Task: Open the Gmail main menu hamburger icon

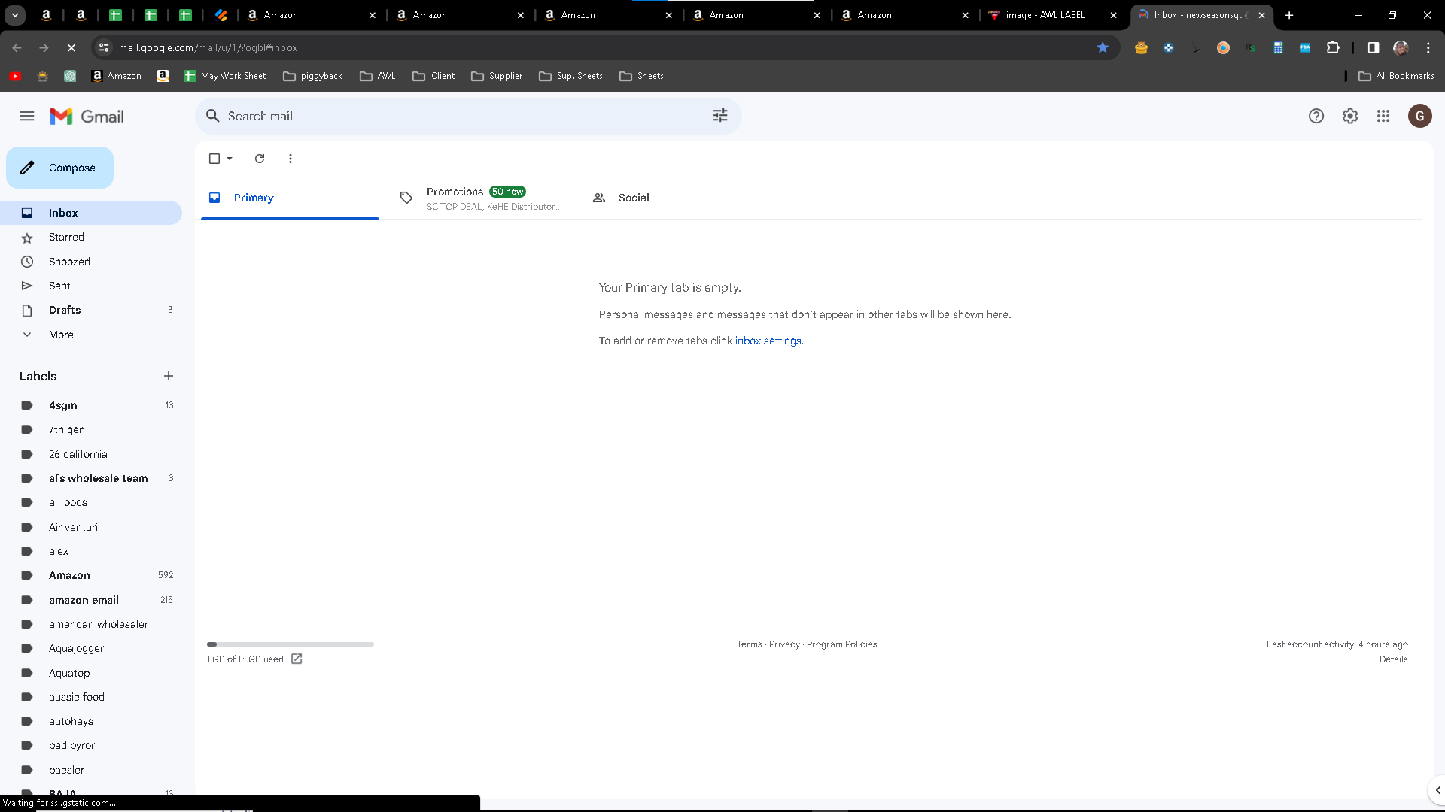Action: (x=27, y=116)
